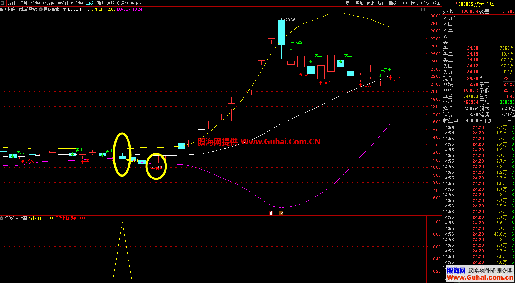Click the 航天长峰(日线 前复权) chart title
Viewport: 515px width, 283px height.
pyautogui.click(x=19, y=9)
